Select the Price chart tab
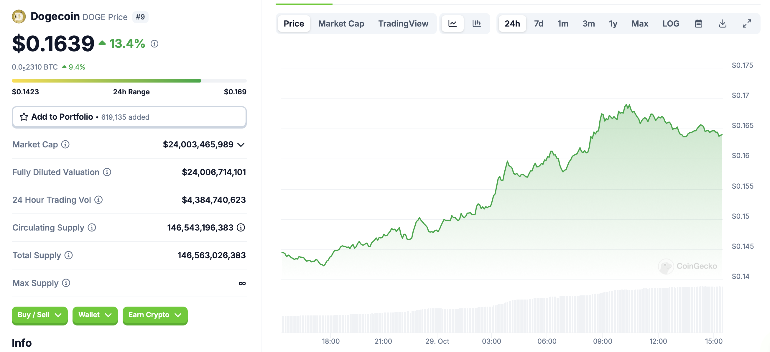Screen dimensions: 770x352 pyautogui.click(x=294, y=23)
